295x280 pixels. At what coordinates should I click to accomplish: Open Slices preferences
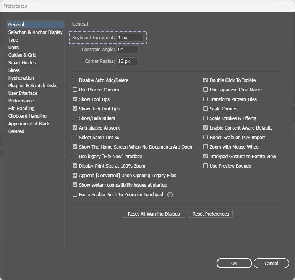coord(36,70)
